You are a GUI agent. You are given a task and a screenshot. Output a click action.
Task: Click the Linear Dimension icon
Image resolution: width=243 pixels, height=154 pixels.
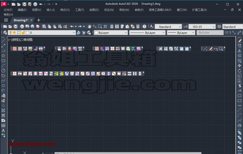(228, 33)
